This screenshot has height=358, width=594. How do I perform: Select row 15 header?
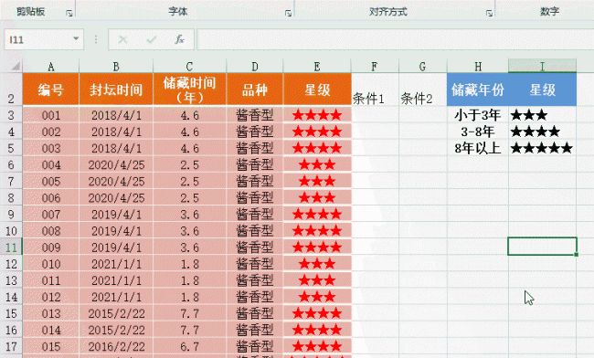11,313
